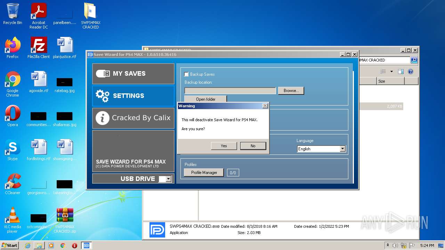Click the Backup location field

230,91
